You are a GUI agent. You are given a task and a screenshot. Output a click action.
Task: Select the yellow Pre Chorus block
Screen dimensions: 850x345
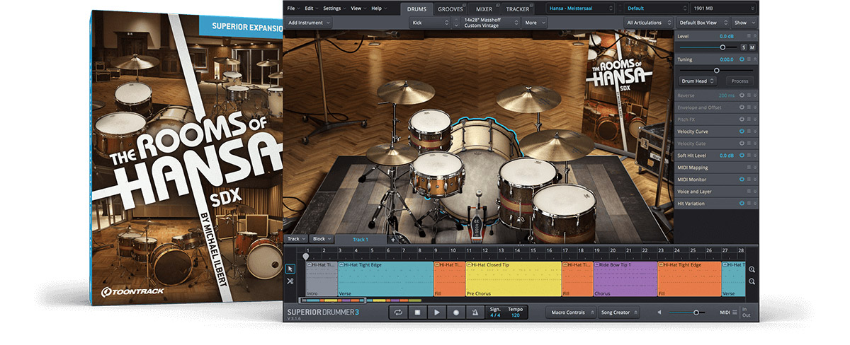coord(514,279)
